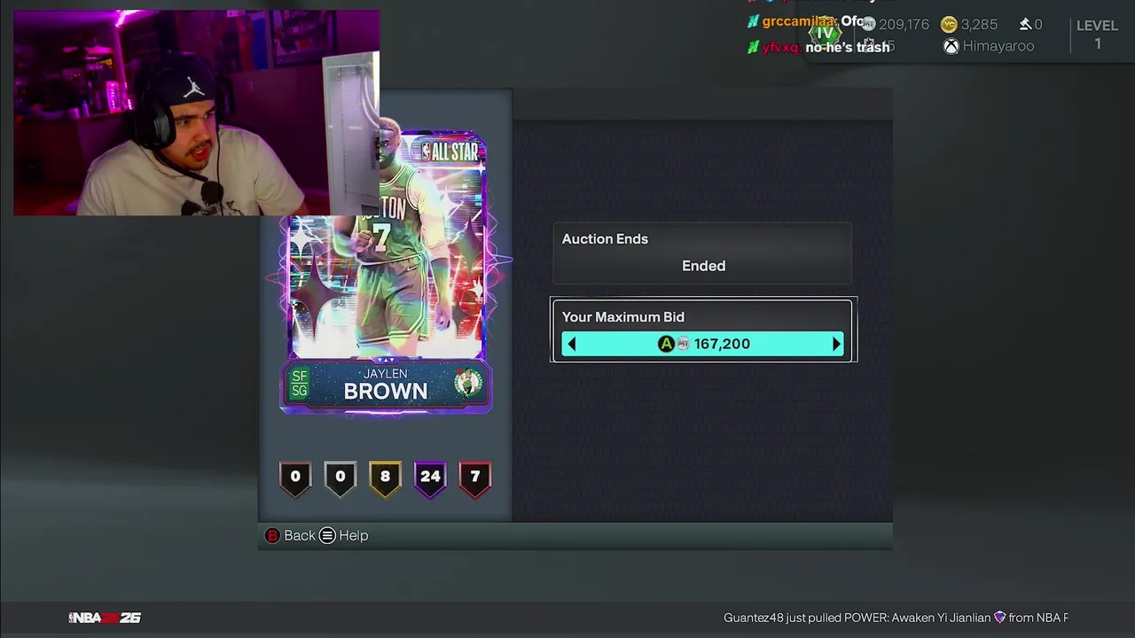The width and height of the screenshot is (1135, 638).
Task: Select the 167,200 maximum bid field
Action: pos(702,344)
